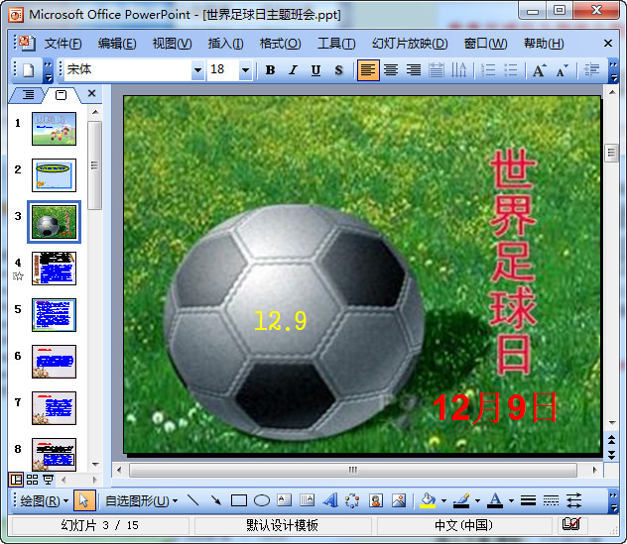Open the 编辑(E) menu
627x544 pixels.
tap(117, 44)
